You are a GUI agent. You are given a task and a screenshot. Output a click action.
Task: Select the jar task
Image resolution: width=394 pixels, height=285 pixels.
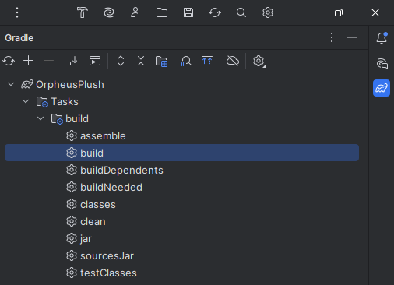[181, 238]
